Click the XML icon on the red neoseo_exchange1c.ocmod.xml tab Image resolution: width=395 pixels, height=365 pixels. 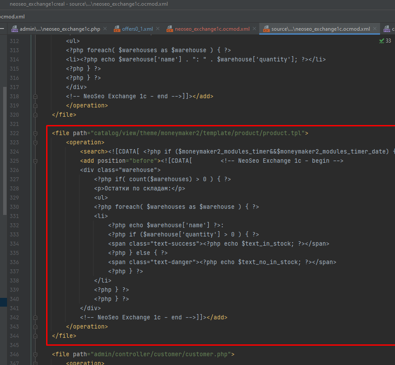[x=170, y=29]
